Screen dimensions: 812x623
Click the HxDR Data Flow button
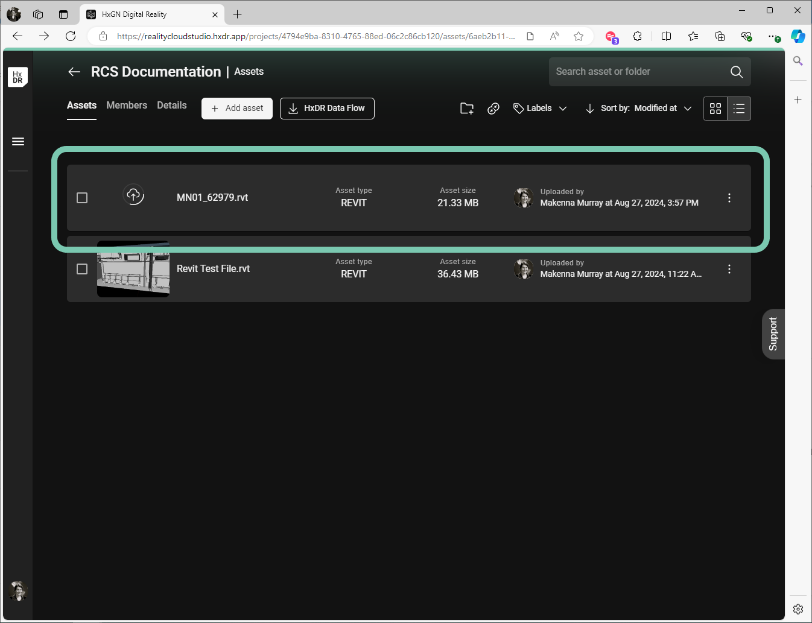[327, 109]
